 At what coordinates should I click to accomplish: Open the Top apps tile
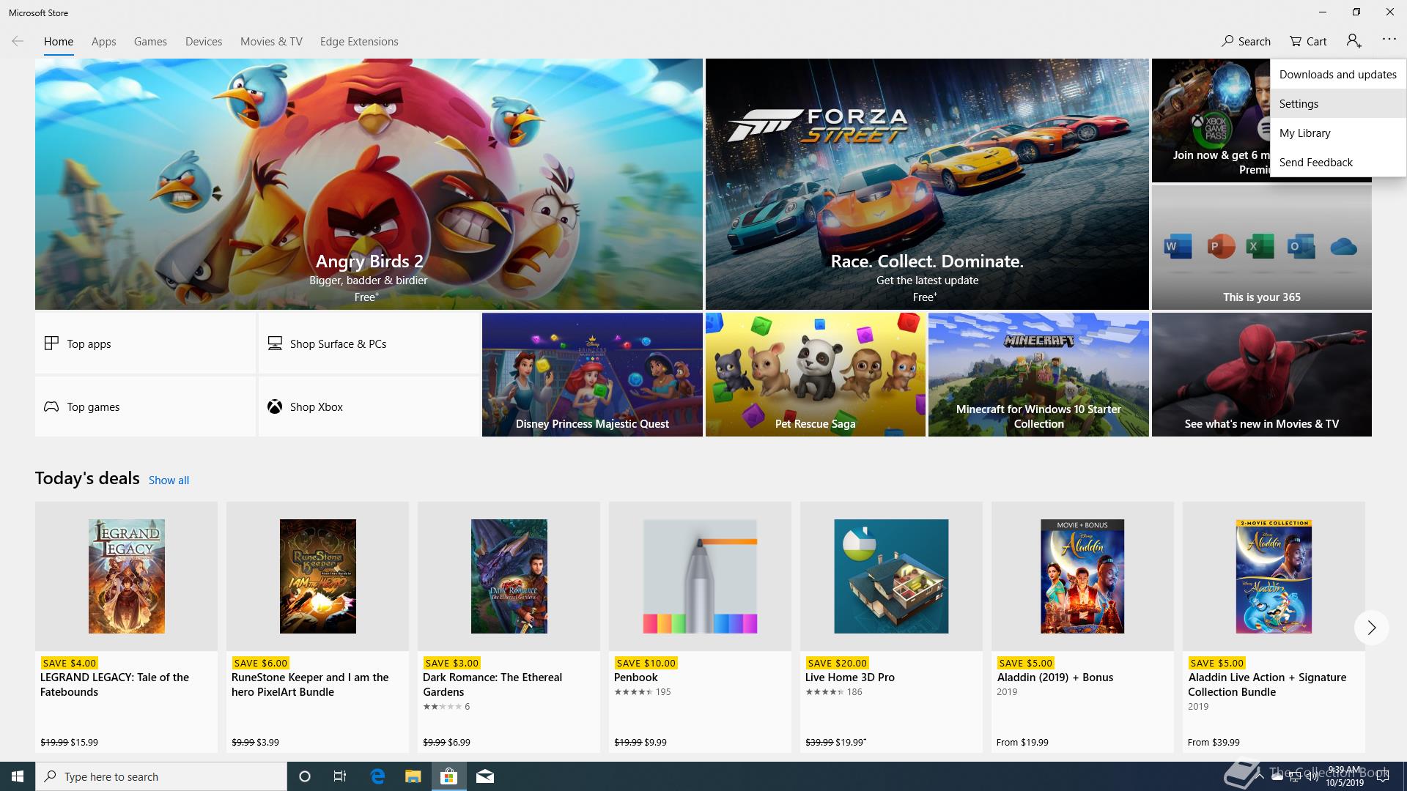click(145, 343)
